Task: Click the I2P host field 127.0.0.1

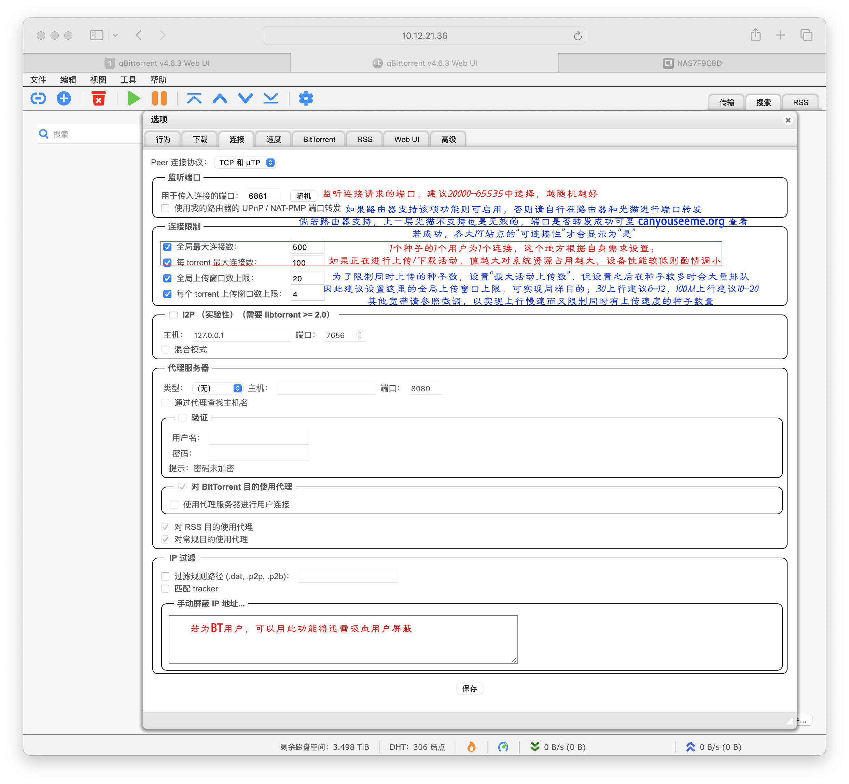Action: coord(241,335)
